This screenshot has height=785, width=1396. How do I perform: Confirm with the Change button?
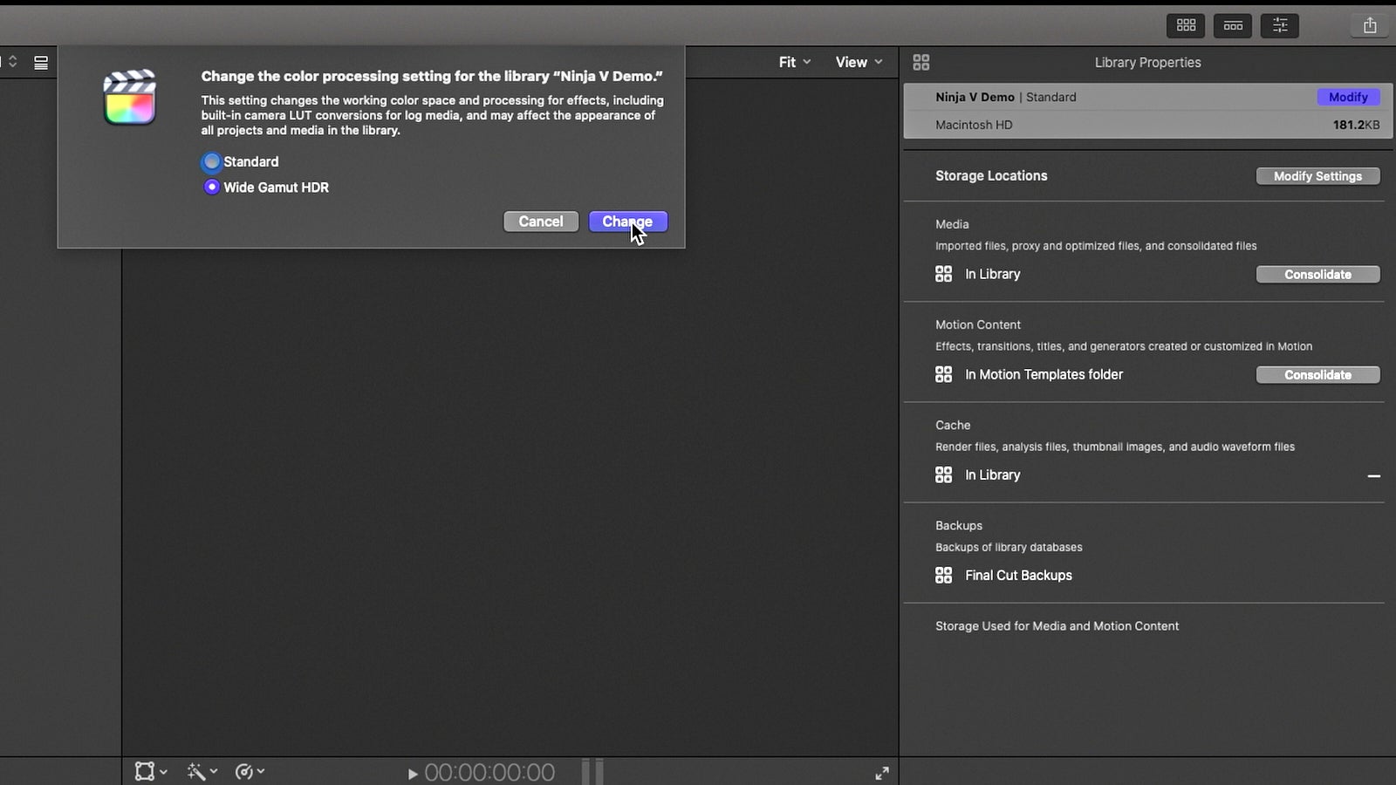tap(628, 222)
